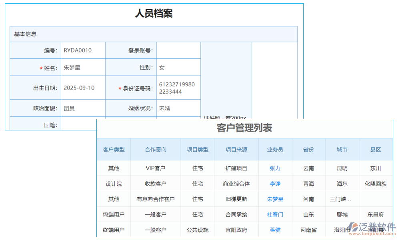This screenshot has height=240, width=400.
Task: Open the 婚姻状况 field showing 未婚
Action: pyautogui.click(x=178, y=108)
